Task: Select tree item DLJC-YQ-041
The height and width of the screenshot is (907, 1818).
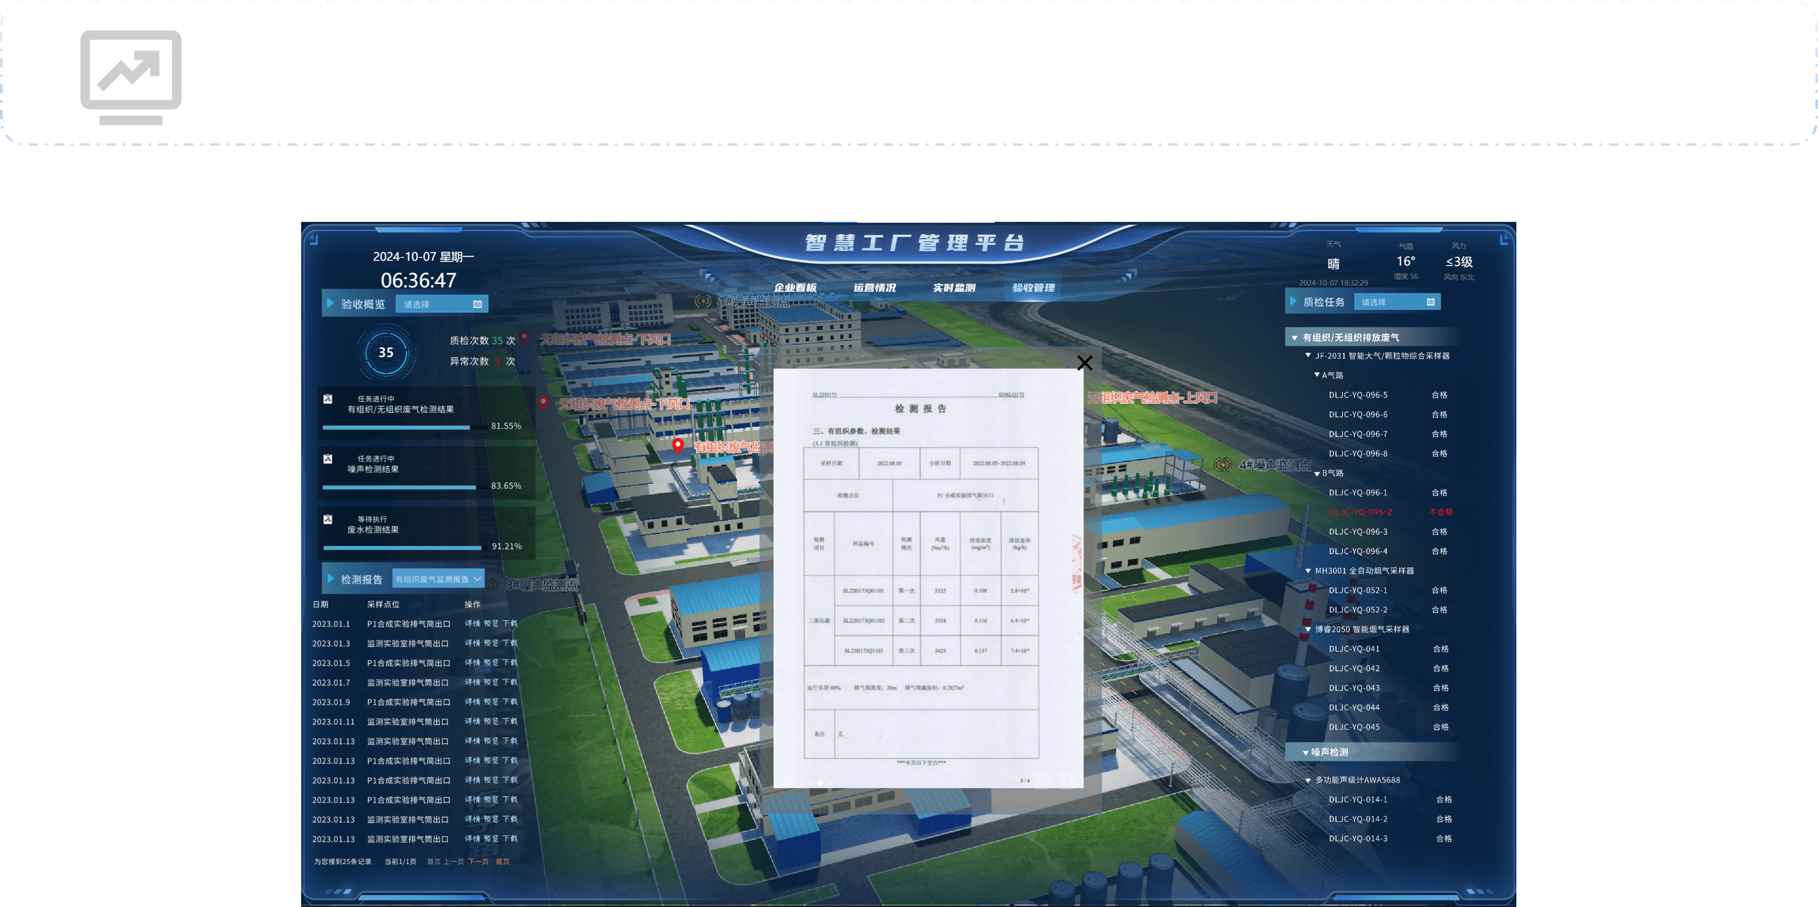Action: (x=1353, y=649)
